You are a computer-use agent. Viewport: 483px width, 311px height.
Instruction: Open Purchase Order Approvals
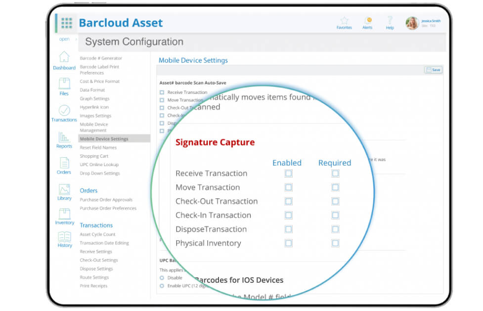(x=106, y=200)
